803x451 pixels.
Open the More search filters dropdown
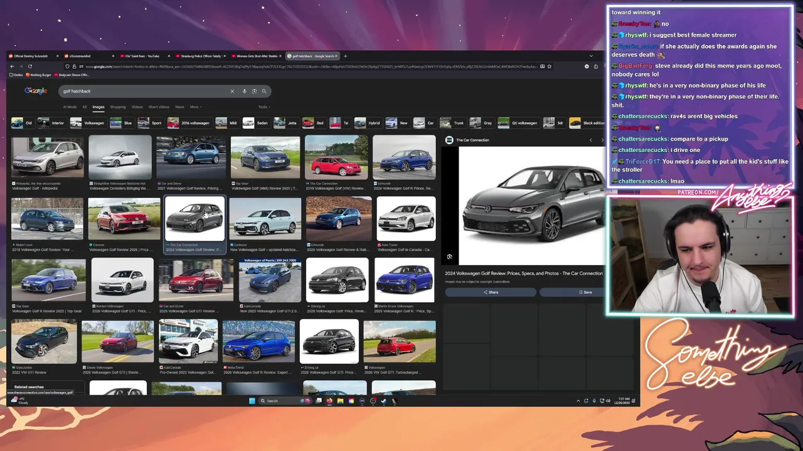tap(195, 107)
